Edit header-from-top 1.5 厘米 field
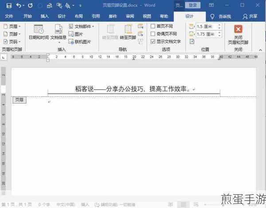This screenshot has height=208, width=266. click(207, 27)
